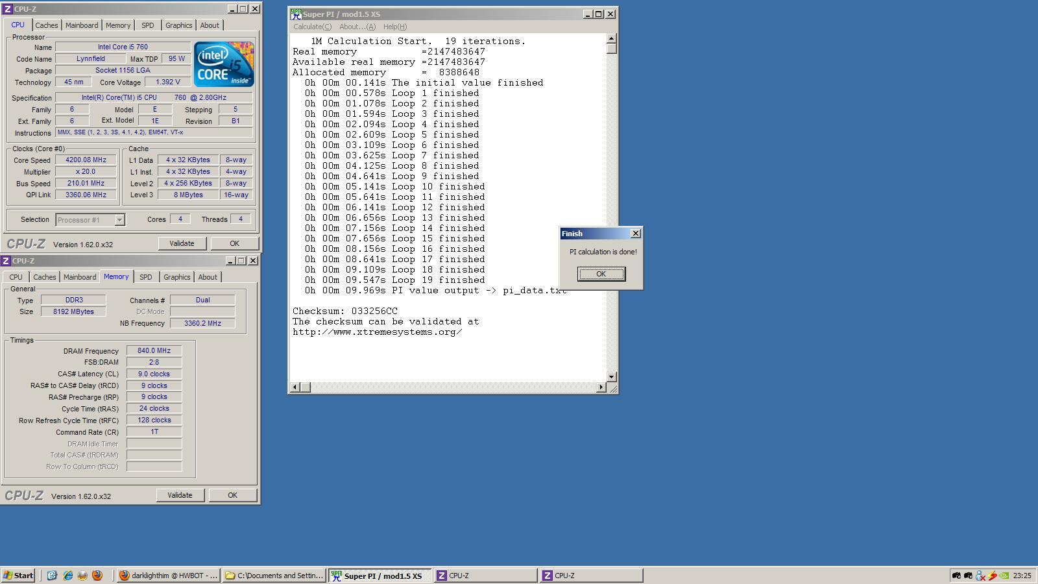Open the About...(A) menu in Super PI

coord(357,27)
